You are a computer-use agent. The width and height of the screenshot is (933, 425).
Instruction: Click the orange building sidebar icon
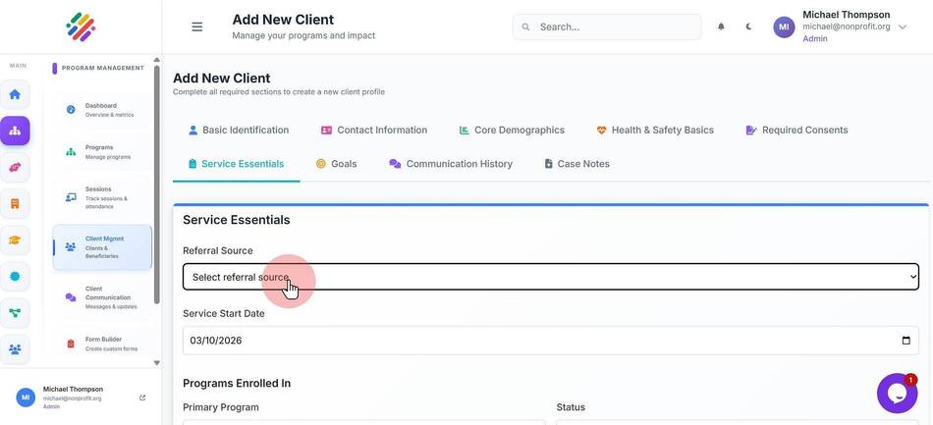pos(15,204)
